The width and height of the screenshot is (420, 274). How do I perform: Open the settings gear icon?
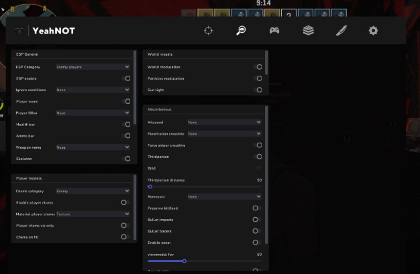(x=373, y=31)
